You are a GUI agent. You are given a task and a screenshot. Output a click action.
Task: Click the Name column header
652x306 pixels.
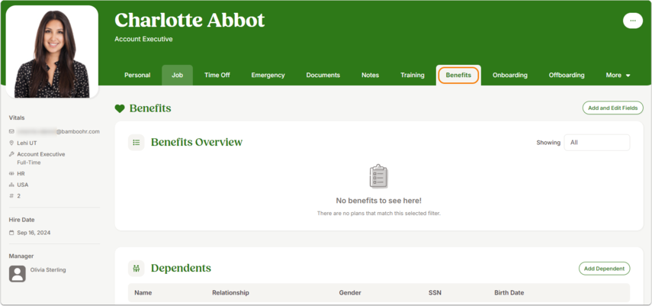point(142,293)
